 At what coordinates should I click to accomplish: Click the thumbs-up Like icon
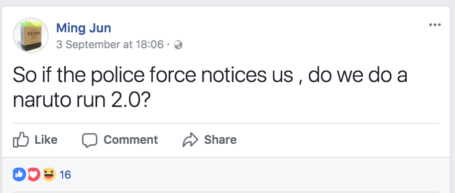point(21,140)
